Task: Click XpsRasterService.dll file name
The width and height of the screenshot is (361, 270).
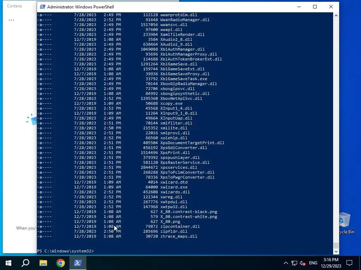Action: [185, 162]
